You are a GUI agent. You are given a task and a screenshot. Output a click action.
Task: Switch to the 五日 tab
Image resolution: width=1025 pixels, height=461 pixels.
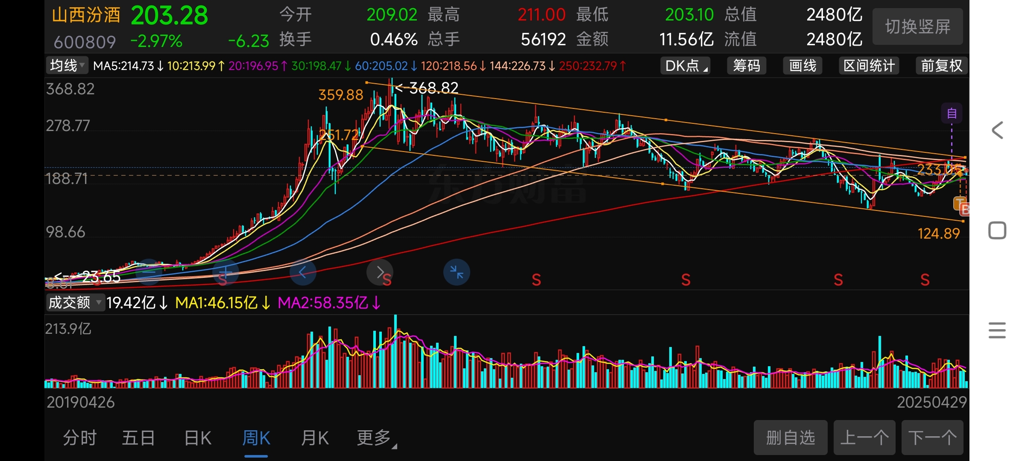pos(139,438)
